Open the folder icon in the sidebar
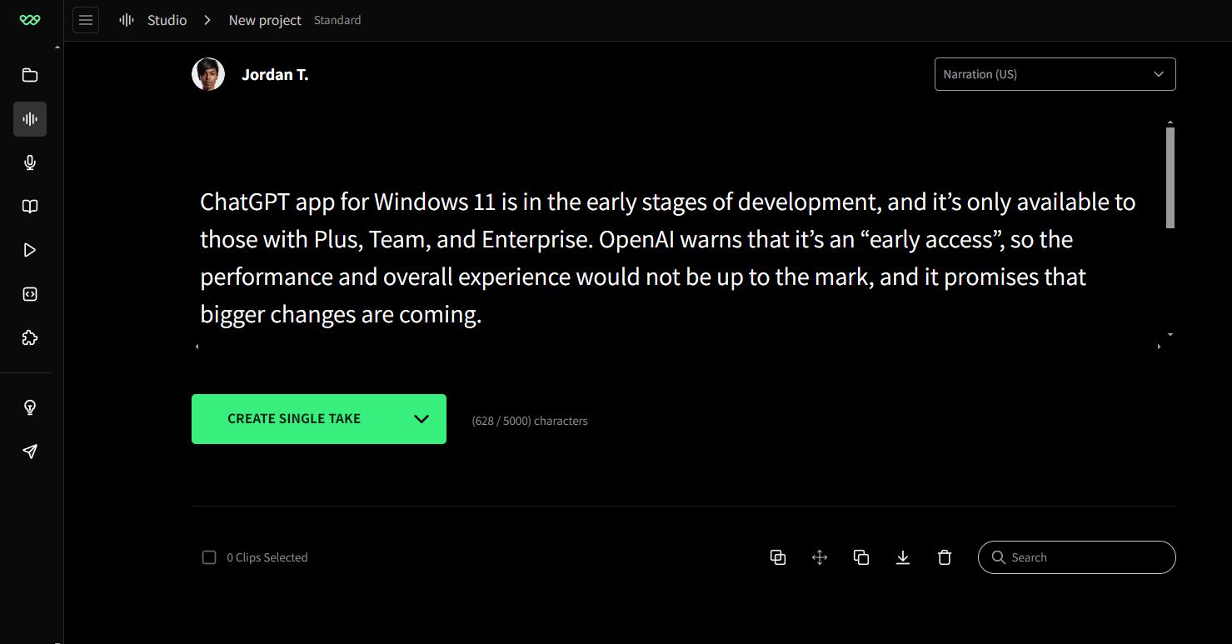 30,75
